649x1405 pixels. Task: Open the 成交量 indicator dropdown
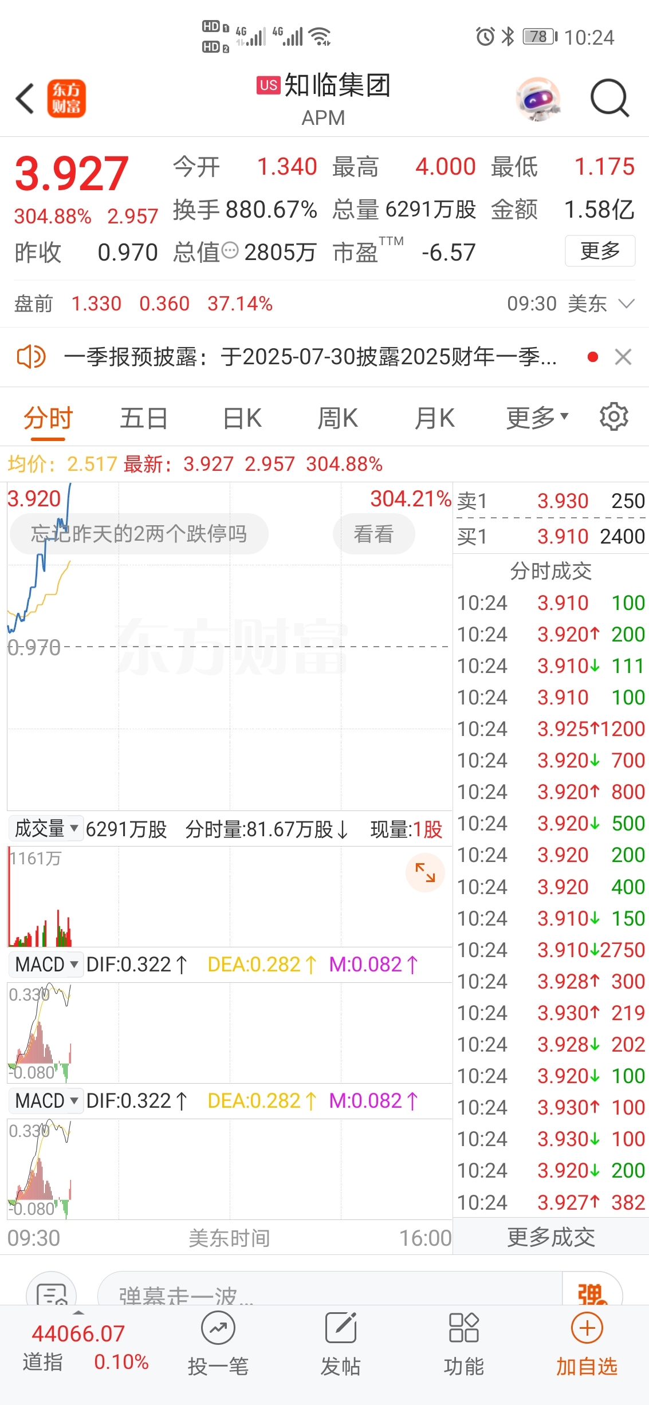click(46, 828)
